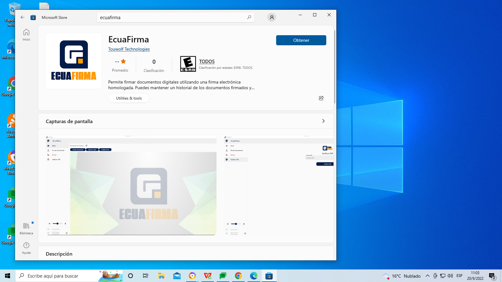Open Inicio home in Store sidebar
The width and height of the screenshot is (502, 282).
(x=26, y=35)
